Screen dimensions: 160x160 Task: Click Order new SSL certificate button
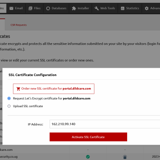coord(54,89)
